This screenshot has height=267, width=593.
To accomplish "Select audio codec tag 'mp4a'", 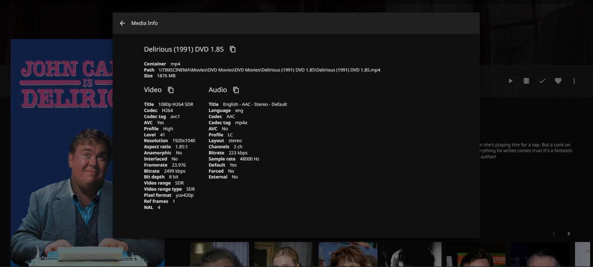I will pyautogui.click(x=241, y=123).
